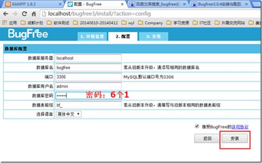
Task: Click the browser back arrow
Action: click(6, 14)
